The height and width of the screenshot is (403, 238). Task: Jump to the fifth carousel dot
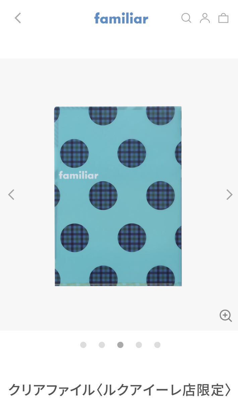click(157, 345)
